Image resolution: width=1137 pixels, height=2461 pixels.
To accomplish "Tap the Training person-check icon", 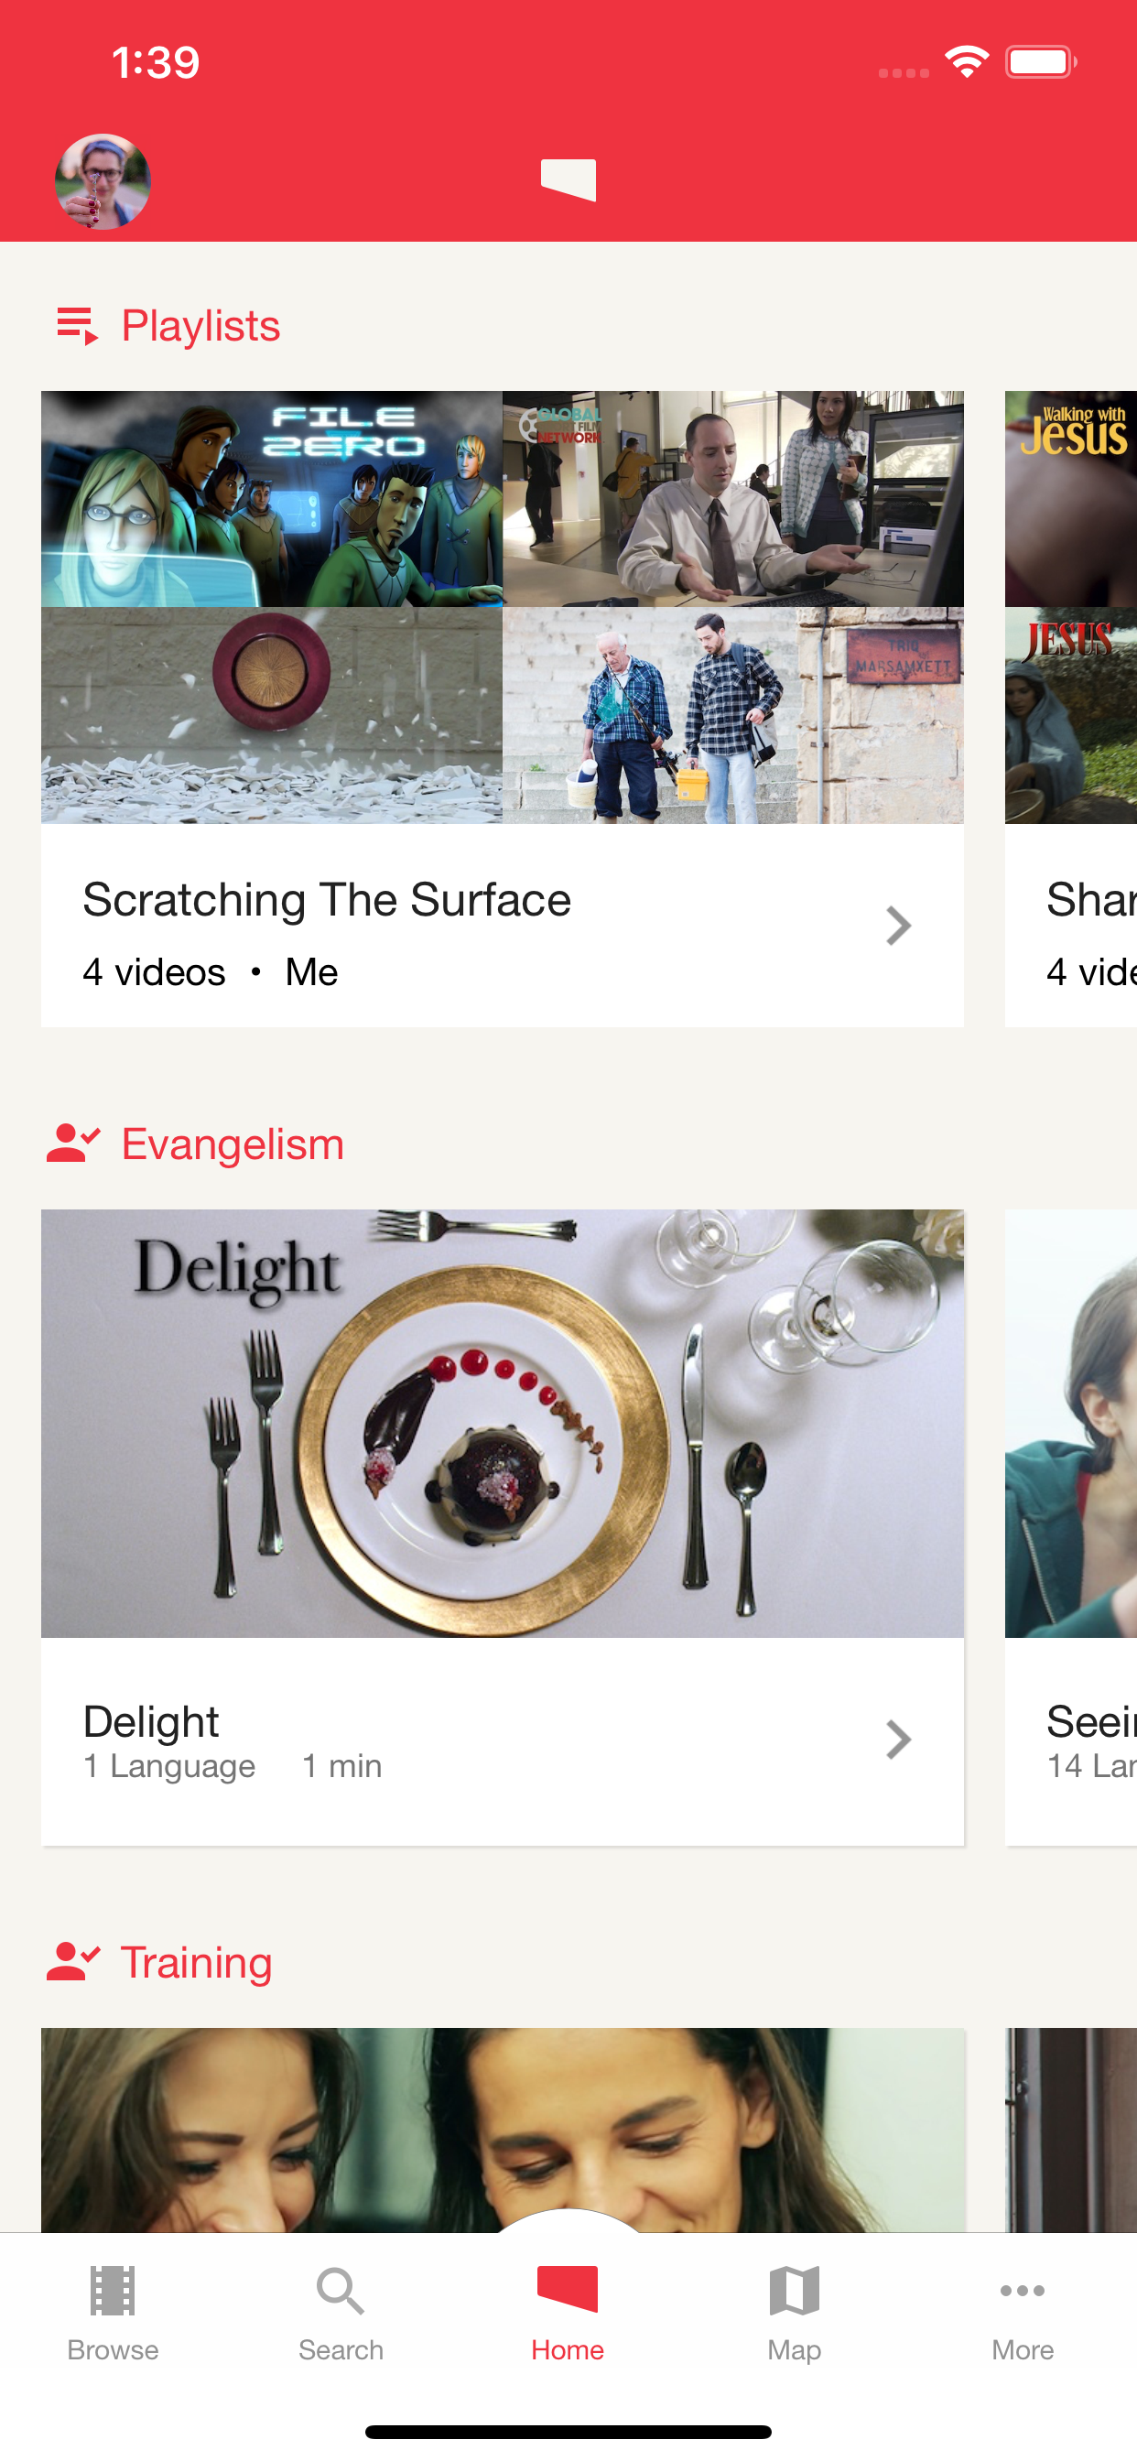I will [x=73, y=1961].
